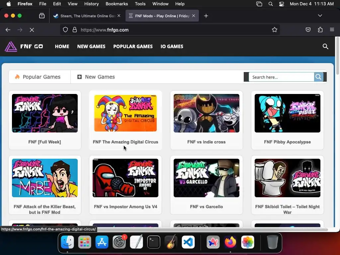Click 'FNF Pibby Apocalypse' title text

pos(287,142)
